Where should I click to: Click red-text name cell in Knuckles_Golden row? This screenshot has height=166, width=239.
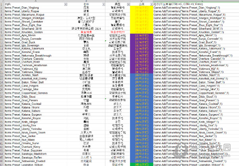[x=86, y=32]
